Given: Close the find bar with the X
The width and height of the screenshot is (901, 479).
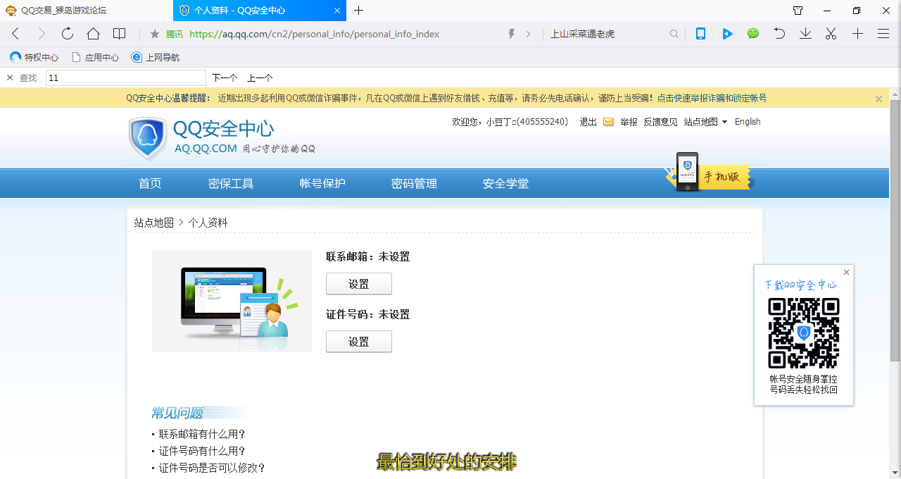Looking at the screenshot, I should click(x=10, y=77).
